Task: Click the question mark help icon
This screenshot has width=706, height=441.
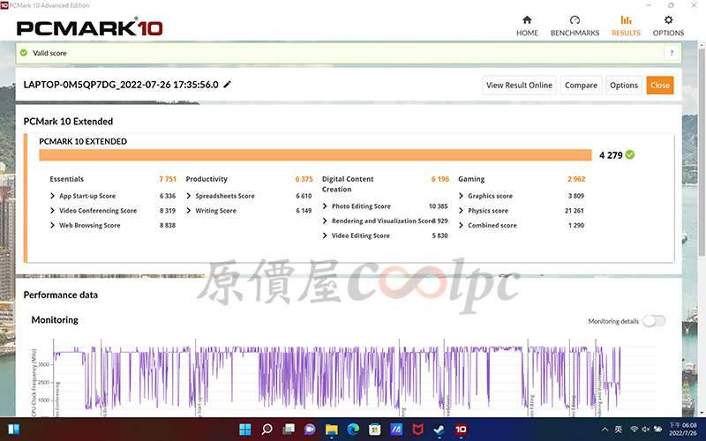Action: point(672,53)
